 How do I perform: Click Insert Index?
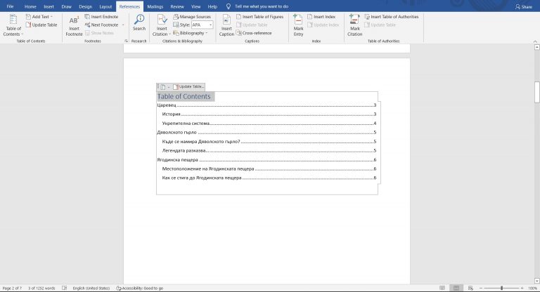(x=321, y=17)
